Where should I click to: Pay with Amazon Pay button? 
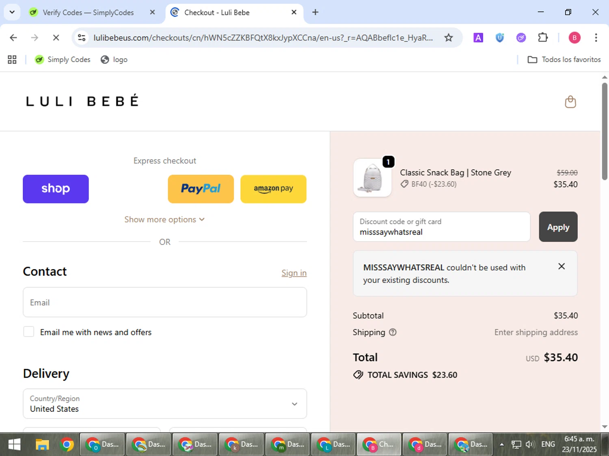(x=273, y=189)
